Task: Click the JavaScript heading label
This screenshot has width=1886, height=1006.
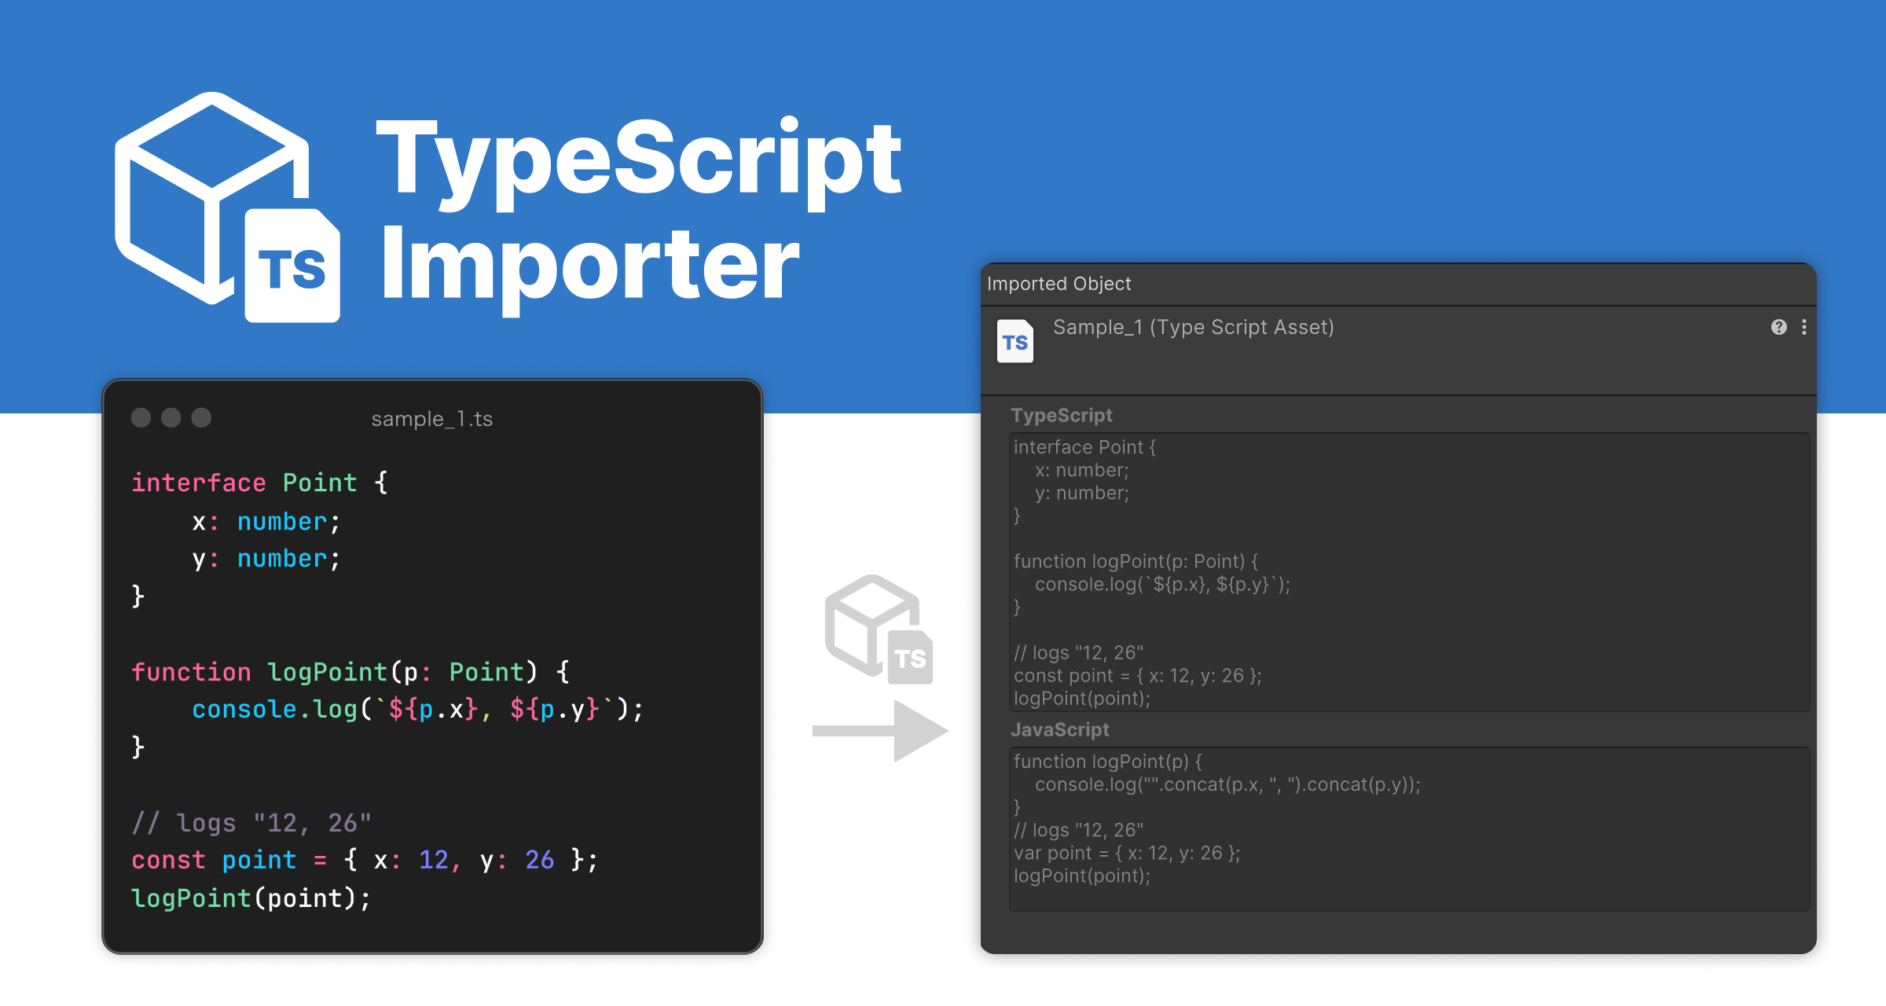Action: click(1061, 729)
